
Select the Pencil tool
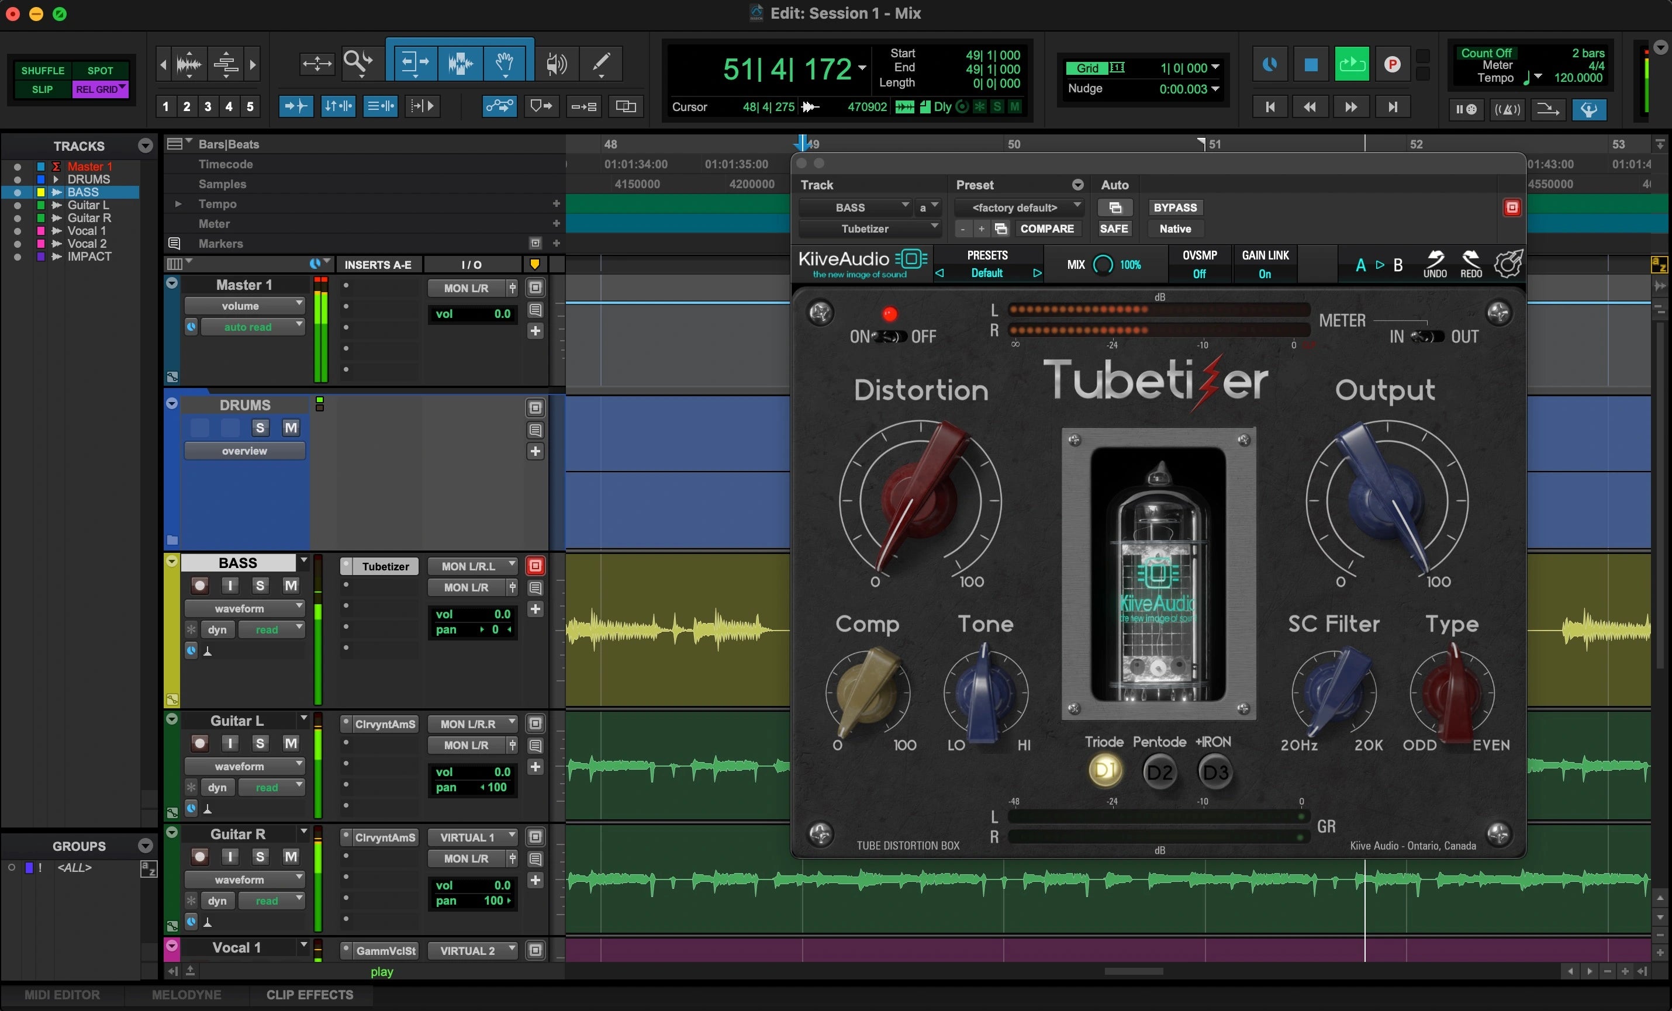click(x=600, y=64)
